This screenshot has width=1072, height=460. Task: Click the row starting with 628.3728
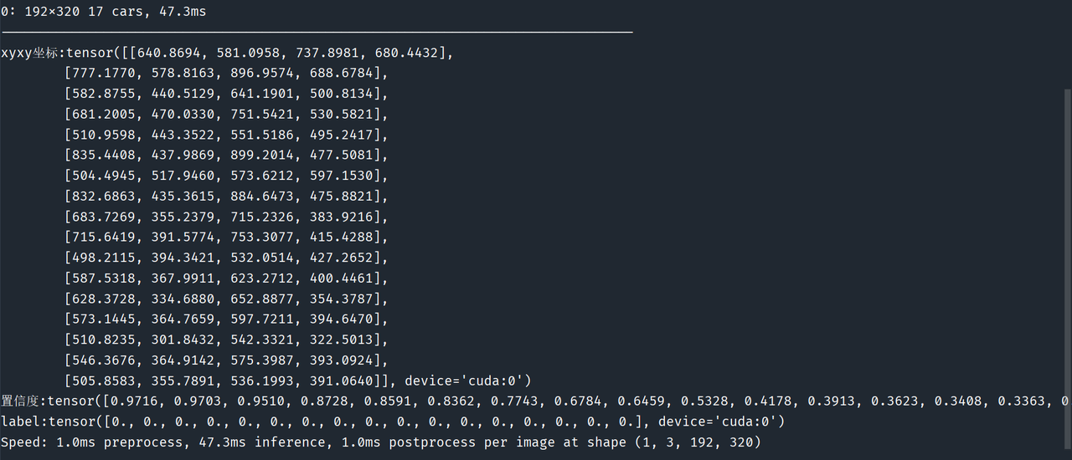[226, 299]
